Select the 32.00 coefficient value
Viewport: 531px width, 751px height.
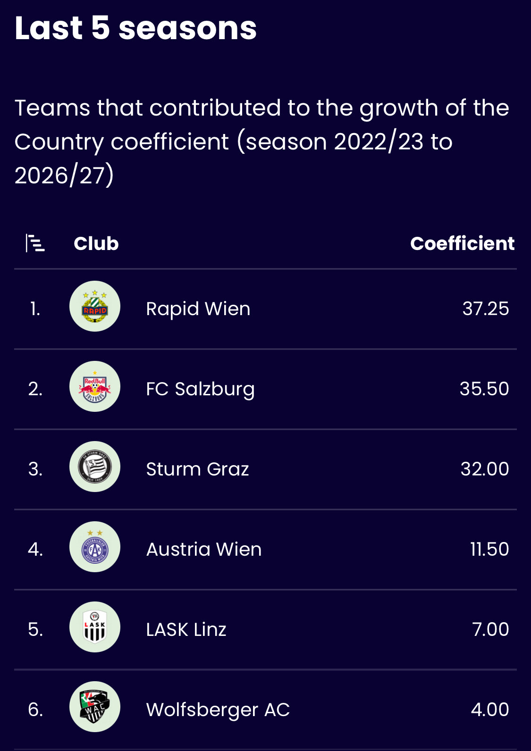pos(485,469)
